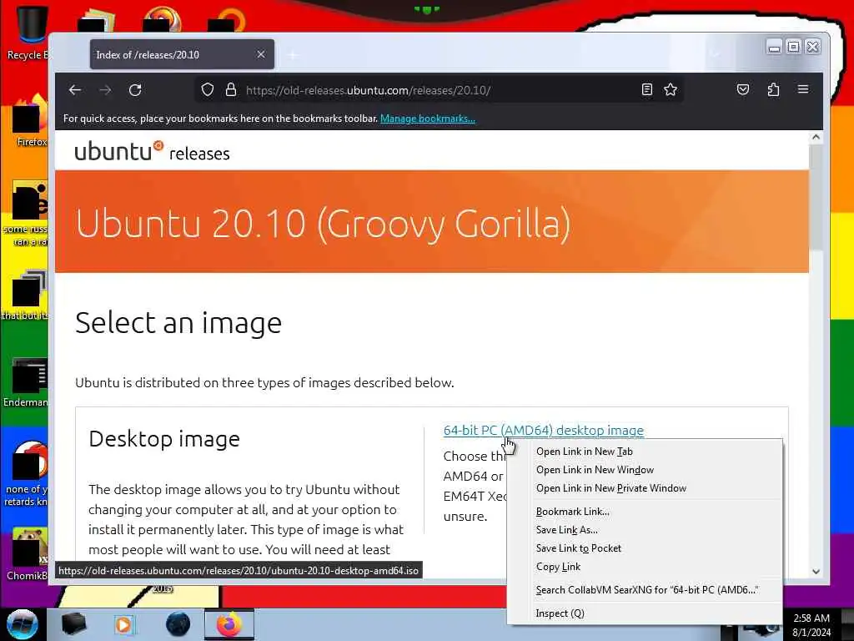Click the page scrollbar down arrow
This screenshot has width=854, height=641.
pyautogui.click(x=816, y=571)
